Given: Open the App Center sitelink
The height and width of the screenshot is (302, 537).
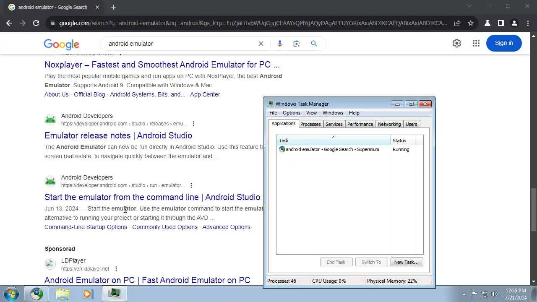Looking at the screenshot, I should 205,94.
